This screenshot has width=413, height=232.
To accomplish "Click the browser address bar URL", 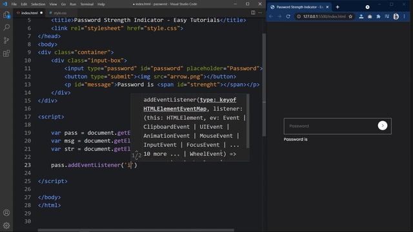I will point(324,16).
